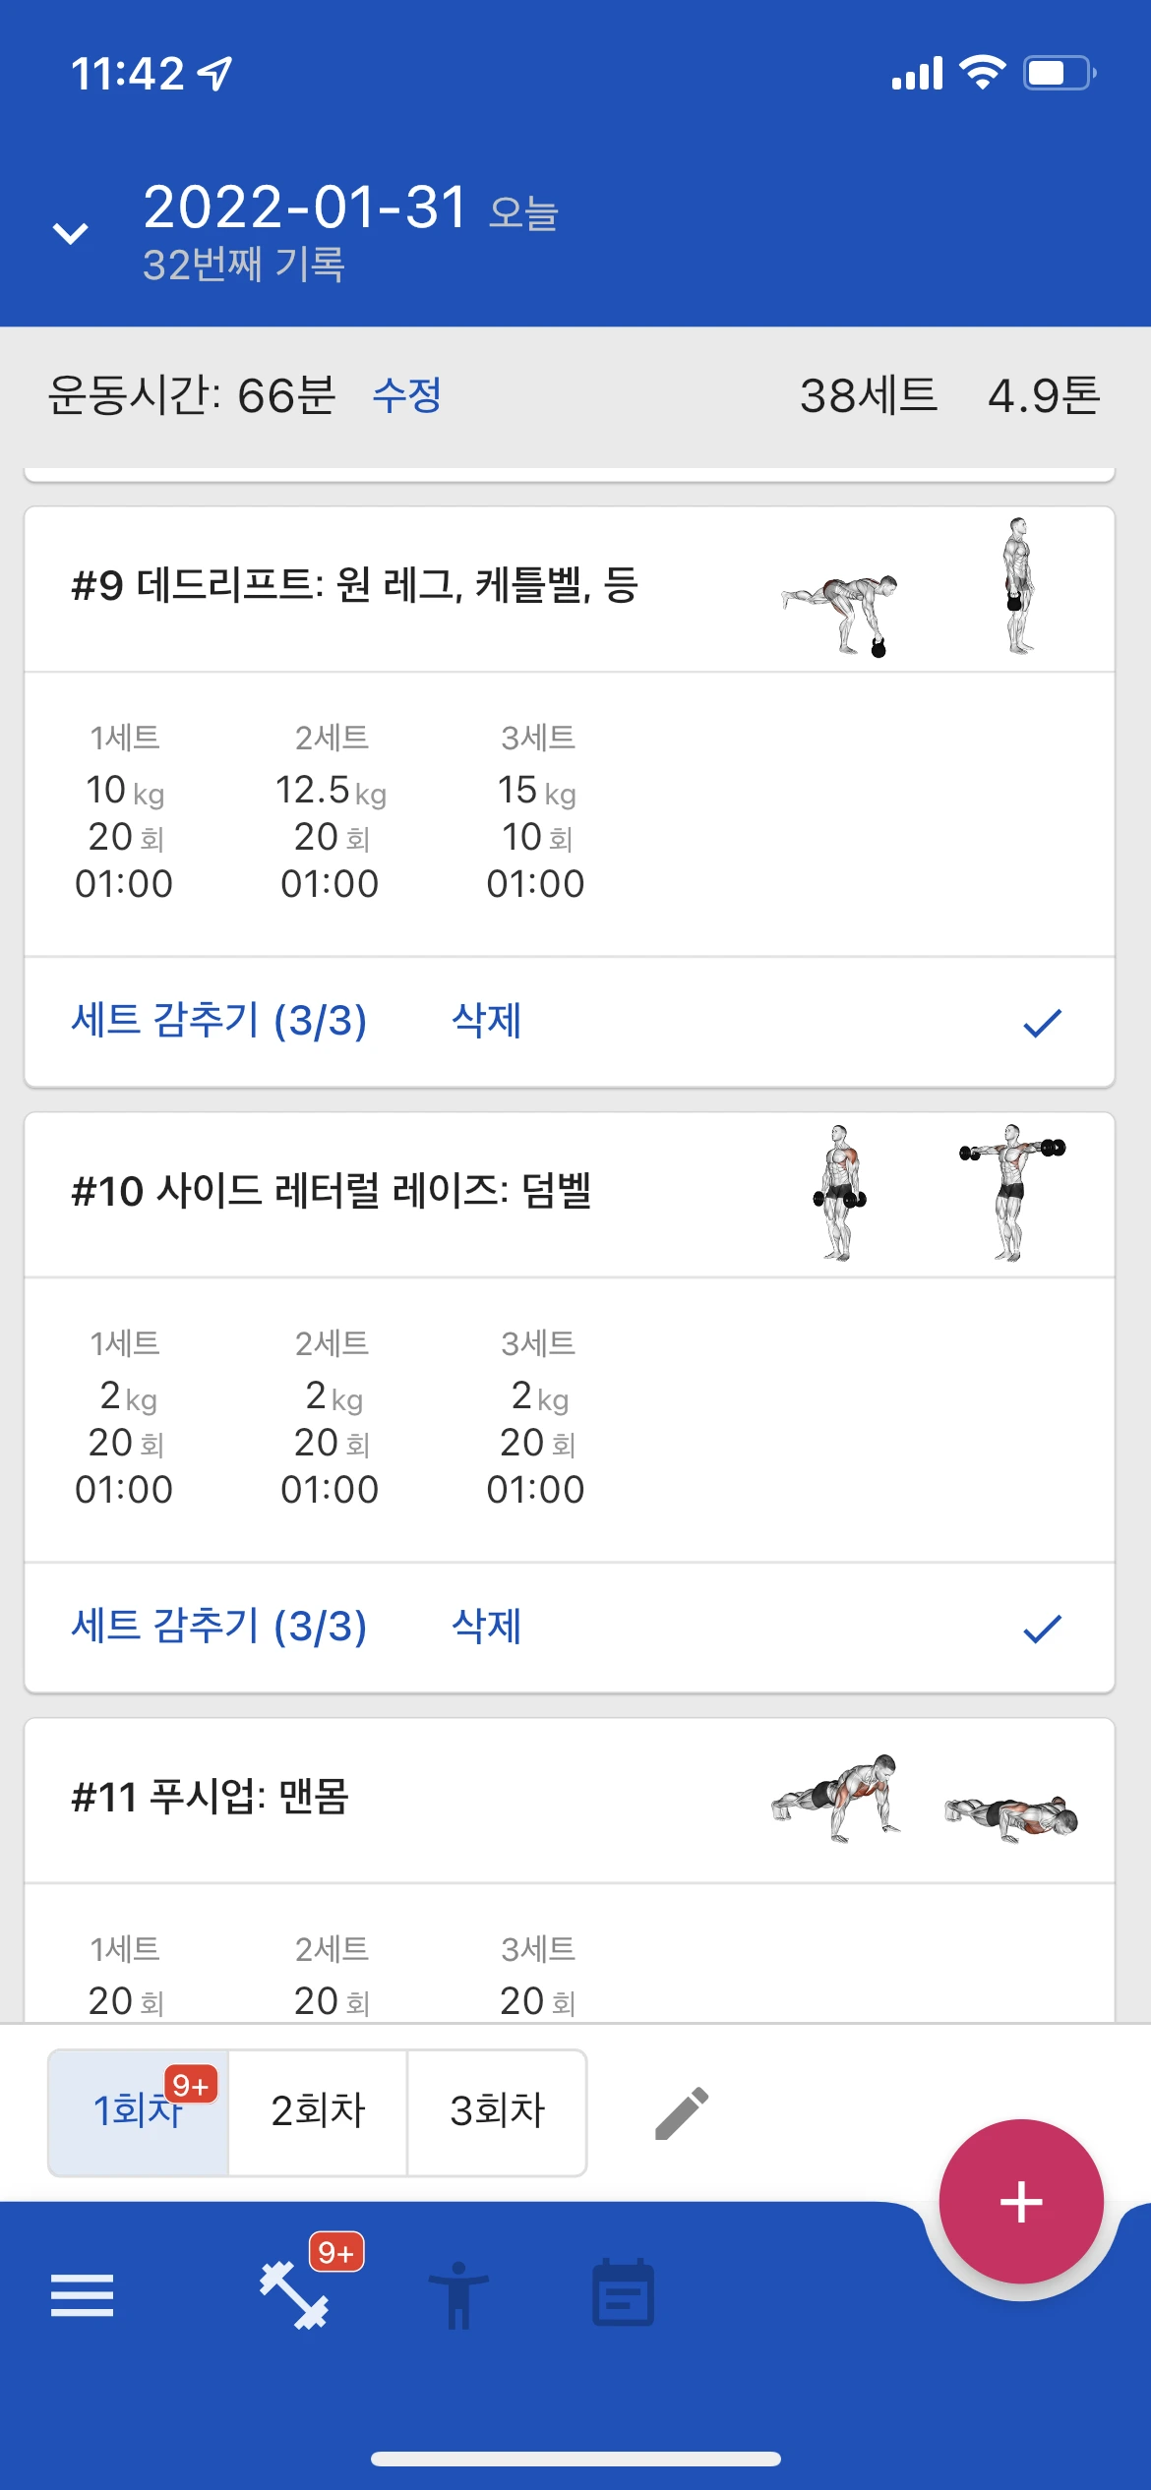Select the 1회차 tab
Screen dimensions: 1151x2490
pyautogui.click(x=139, y=2112)
